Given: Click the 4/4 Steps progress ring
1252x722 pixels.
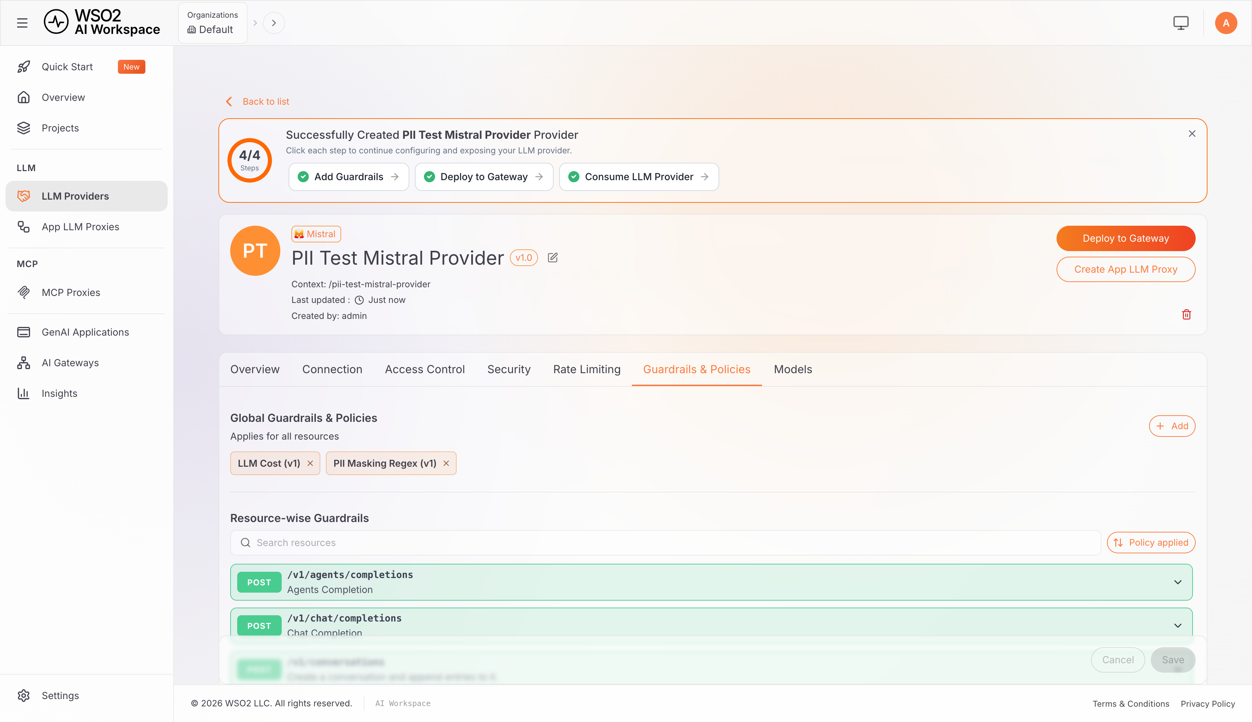Looking at the screenshot, I should pyautogui.click(x=249, y=160).
